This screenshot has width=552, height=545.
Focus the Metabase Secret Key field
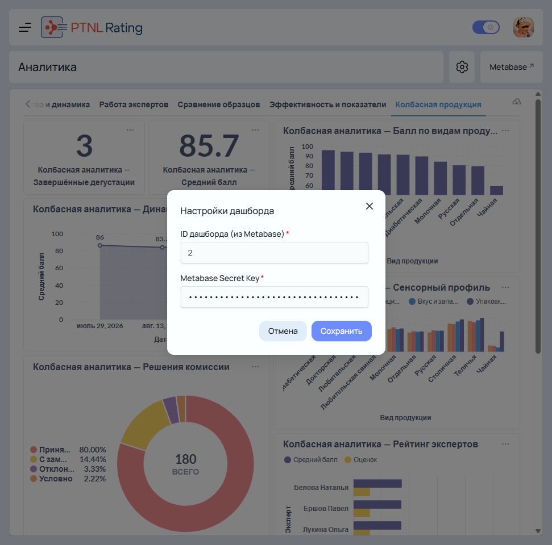point(274,297)
